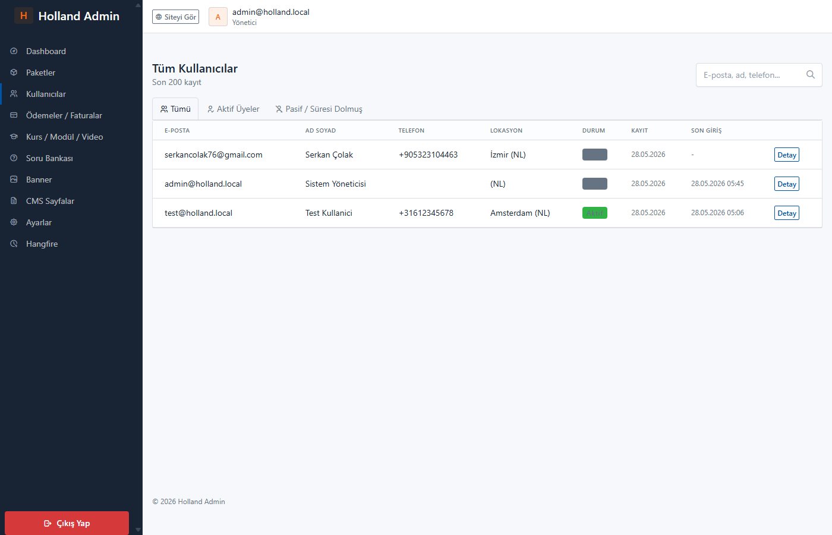
Task: Click the location Amsterdam (NL)
Action: click(x=520, y=213)
